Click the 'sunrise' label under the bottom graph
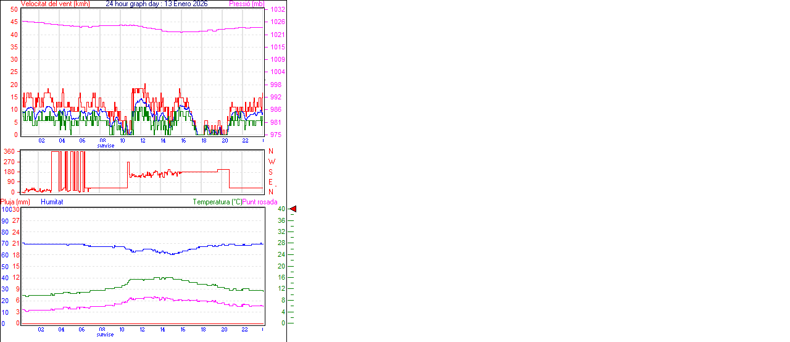Image resolution: width=790 pixels, height=342 pixels. [106, 335]
